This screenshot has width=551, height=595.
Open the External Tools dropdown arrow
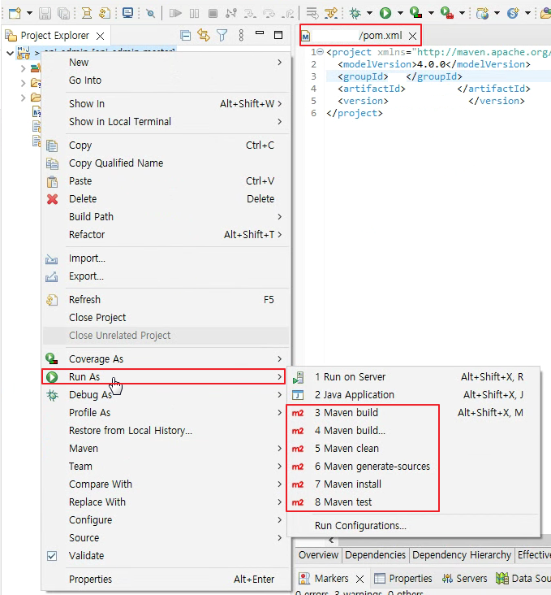point(463,13)
